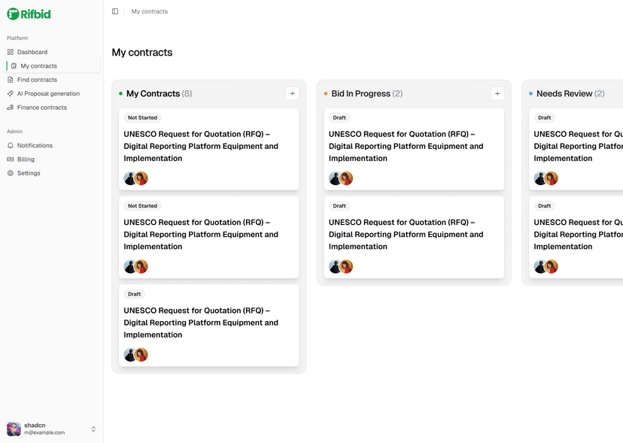
Task: Open the Draft card in My Contracts
Action: [x=208, y=323]
